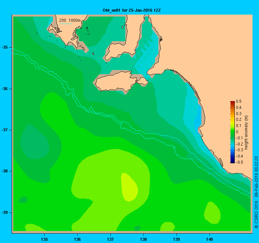Click the 135 longitude axis label
Image resolution: width=259 pixels, height=243 pixels.
point(44,239)
